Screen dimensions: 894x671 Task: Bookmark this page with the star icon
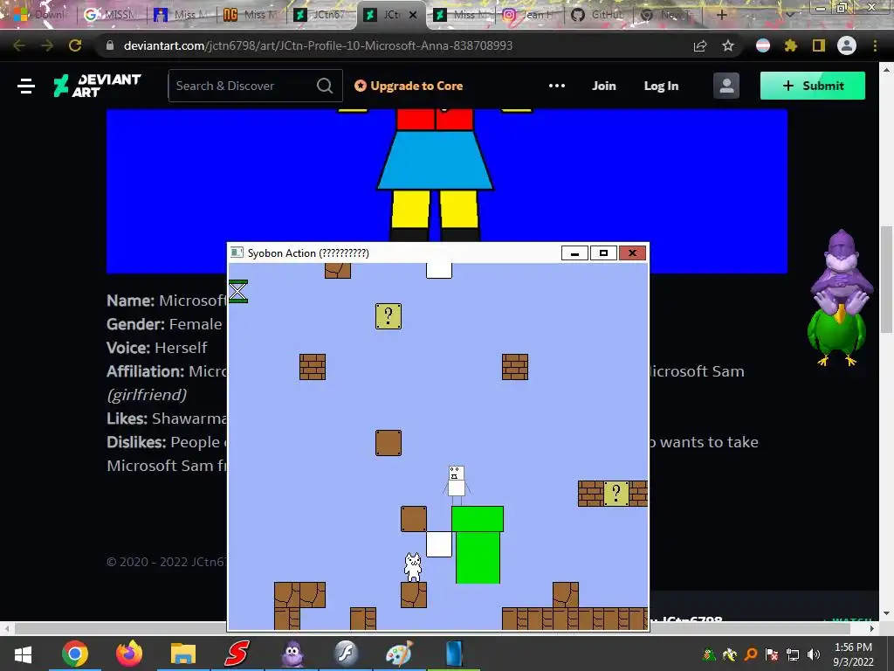(728, 45)
